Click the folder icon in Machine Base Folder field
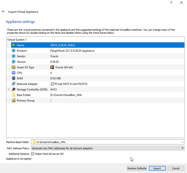 pyautogui.click(x=34, y=142)
